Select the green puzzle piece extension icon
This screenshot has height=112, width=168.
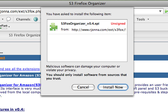pos(53,27)
